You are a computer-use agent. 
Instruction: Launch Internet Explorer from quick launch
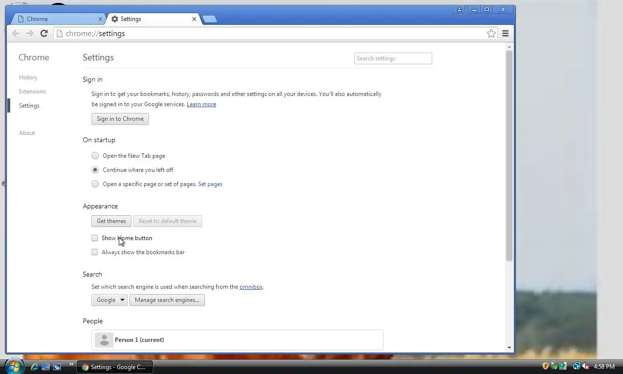tap(35, 367)
